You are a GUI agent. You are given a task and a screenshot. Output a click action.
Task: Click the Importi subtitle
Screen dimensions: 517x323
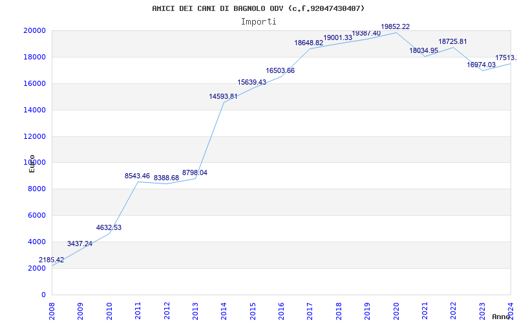[258, 22]
